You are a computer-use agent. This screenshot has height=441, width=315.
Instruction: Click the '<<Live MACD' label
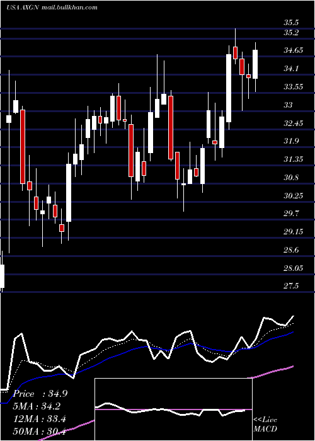pos(265,425)
